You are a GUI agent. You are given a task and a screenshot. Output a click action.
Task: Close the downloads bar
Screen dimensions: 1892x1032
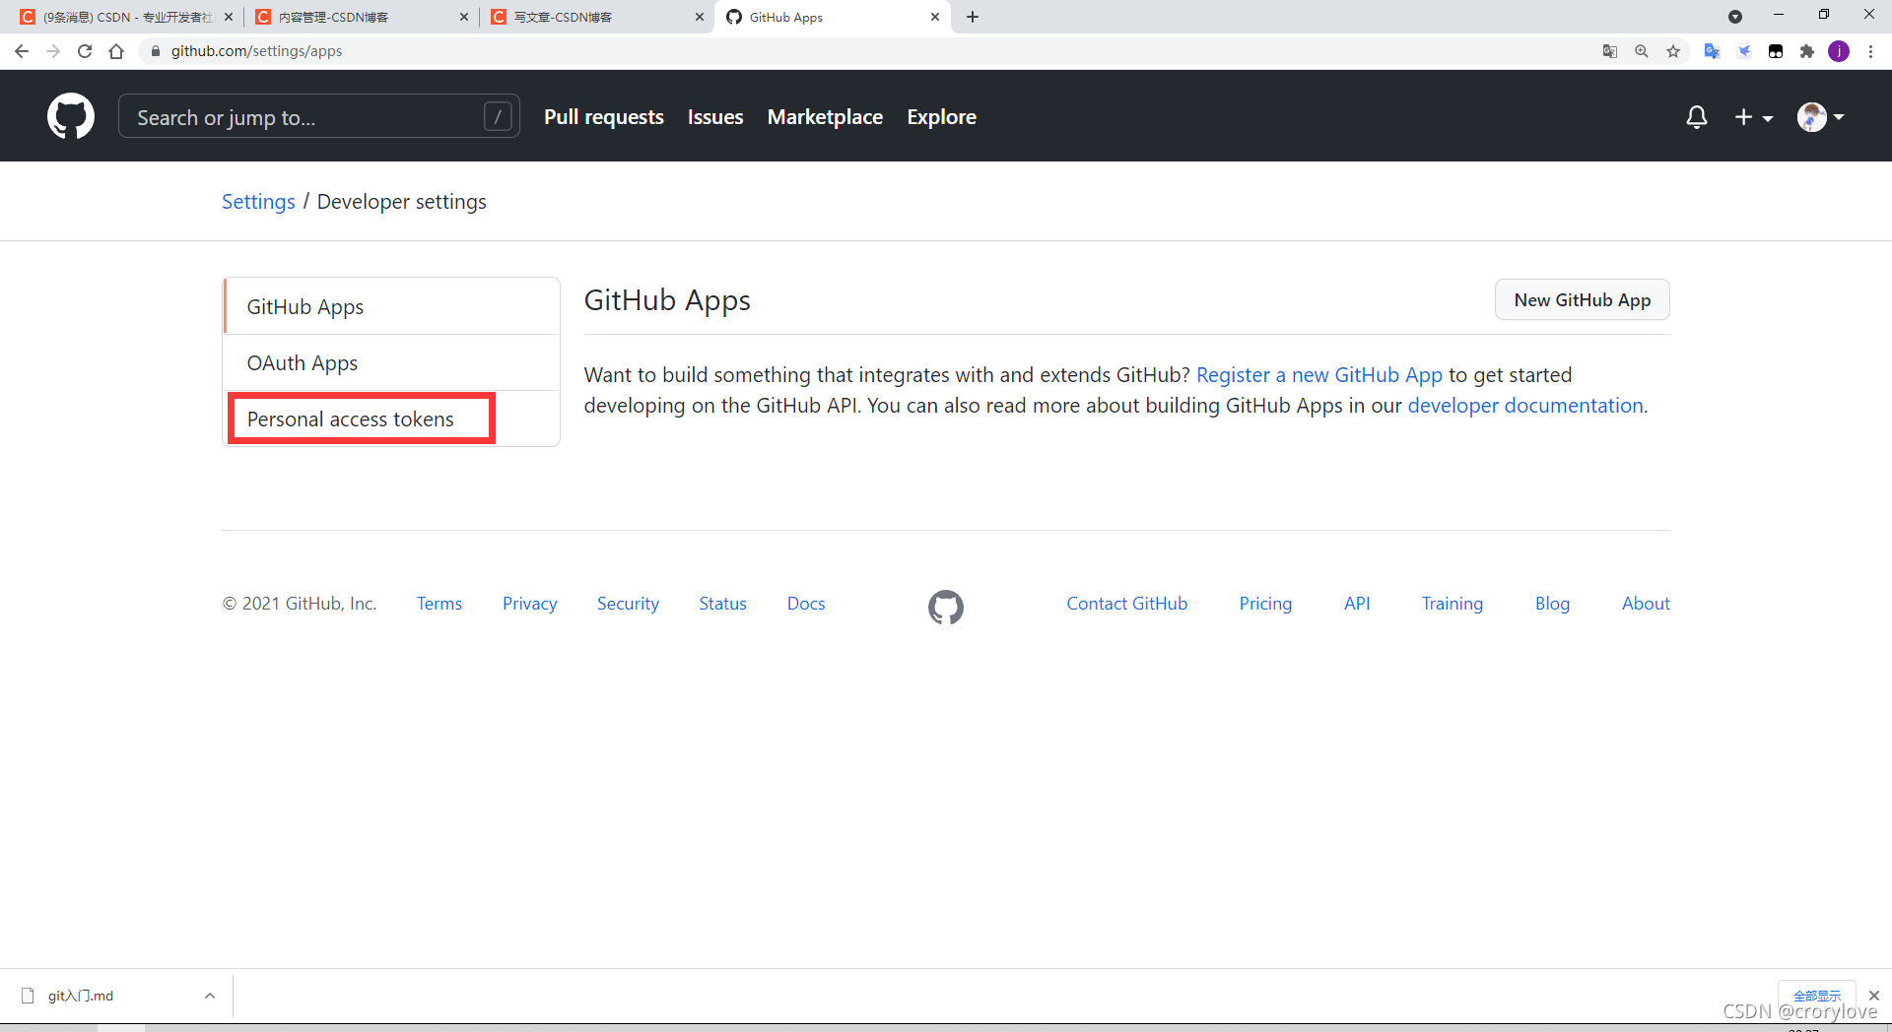click(x=1874, y=996)
